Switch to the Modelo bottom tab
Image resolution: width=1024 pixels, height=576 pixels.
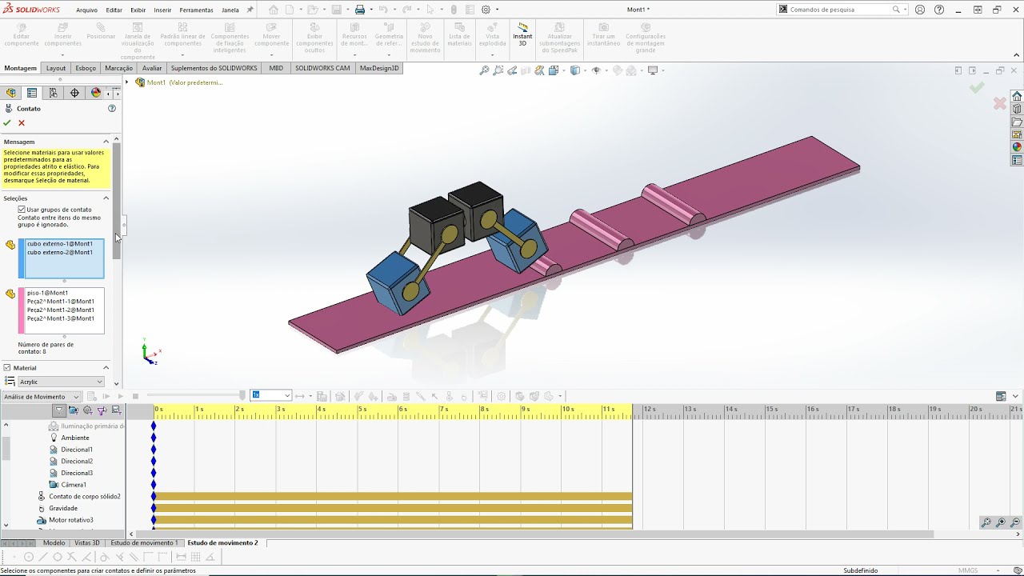point(54,543)
